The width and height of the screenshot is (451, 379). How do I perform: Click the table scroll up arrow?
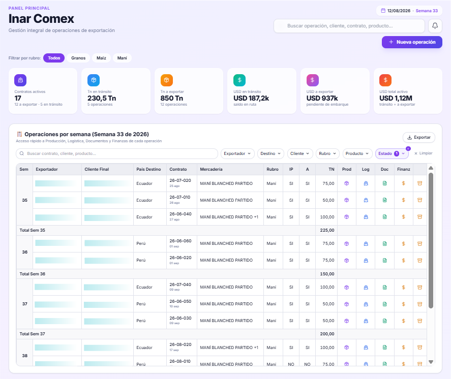tap(431, 168)
